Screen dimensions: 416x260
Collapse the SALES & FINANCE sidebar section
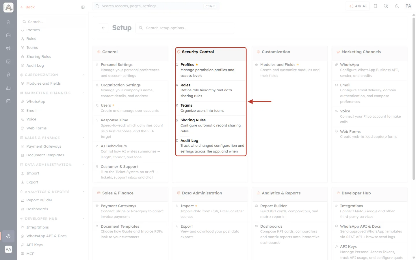click(83, 138)
